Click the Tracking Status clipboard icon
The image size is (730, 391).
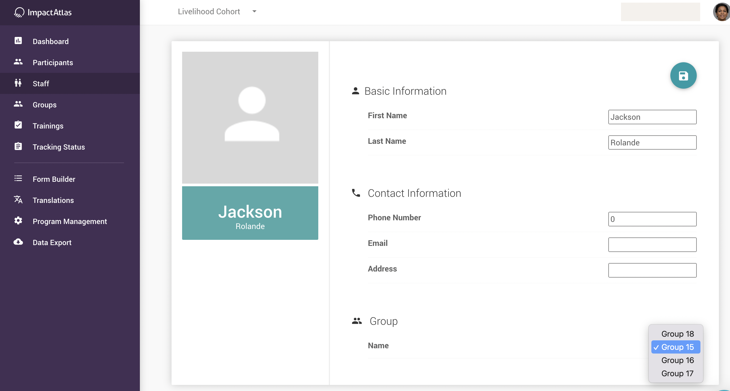[x=18, y=146]
